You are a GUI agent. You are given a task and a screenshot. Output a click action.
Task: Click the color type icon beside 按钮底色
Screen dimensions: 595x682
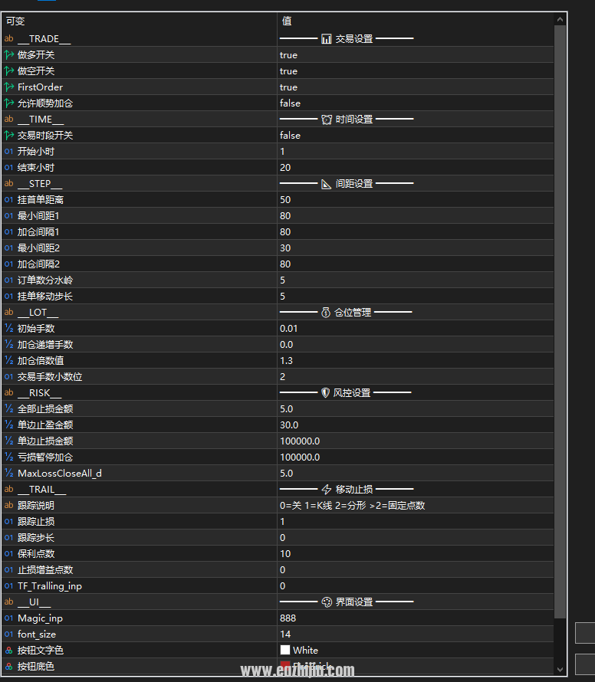pos(8,667)
